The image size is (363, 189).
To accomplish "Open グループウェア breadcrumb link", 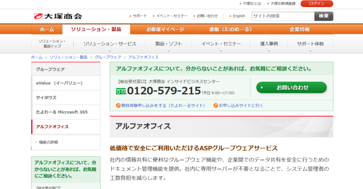I will [108, 57].
